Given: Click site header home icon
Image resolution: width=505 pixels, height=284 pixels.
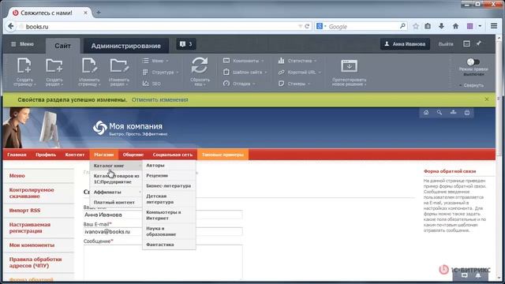Looking at the screenshot, I should (426, 112).
